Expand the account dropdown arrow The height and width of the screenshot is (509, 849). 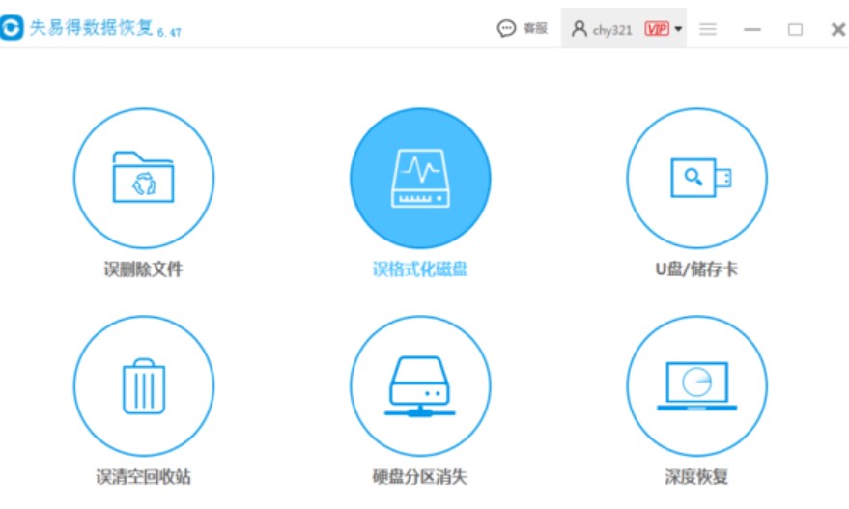[678, 29]
